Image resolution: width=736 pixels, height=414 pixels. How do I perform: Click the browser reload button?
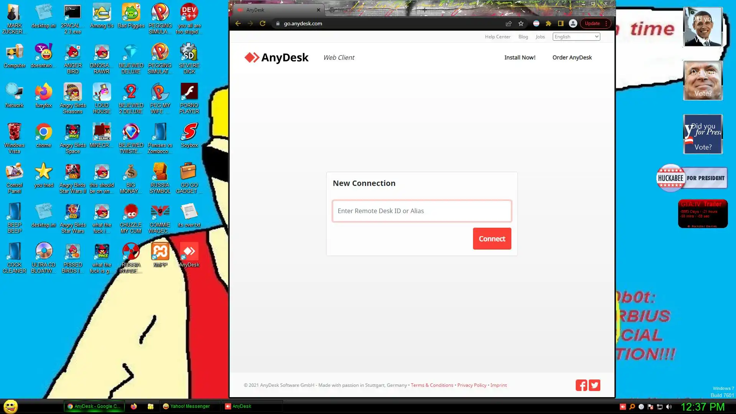coord(263,23)
